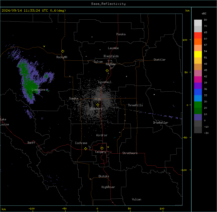Click the Innisfail label
Screen dimensions: 217x212
[104, 82]
